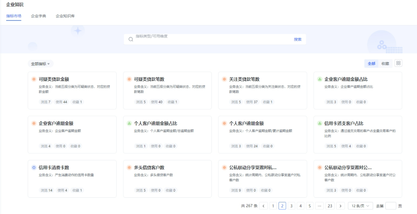
Task: Click green icon beside 信用卡透支客户占比
Action: coord(319,124)
